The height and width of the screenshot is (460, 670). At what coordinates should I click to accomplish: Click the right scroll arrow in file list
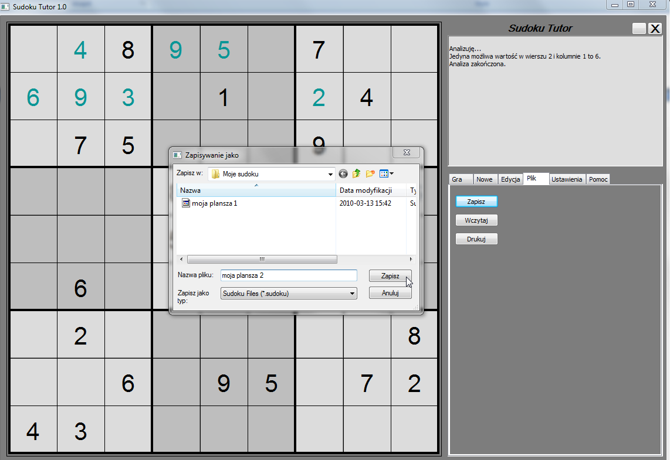(411, 259)
